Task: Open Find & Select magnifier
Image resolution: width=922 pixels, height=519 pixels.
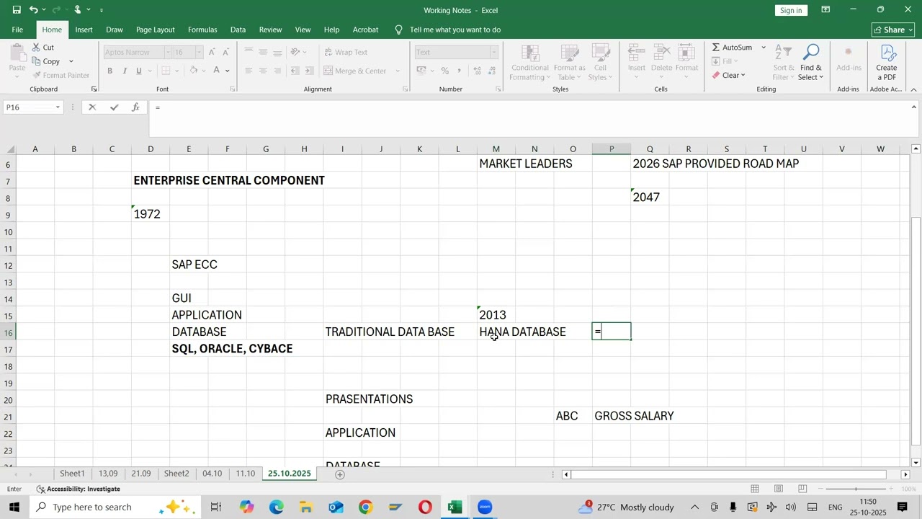Action: click(810, 62)
